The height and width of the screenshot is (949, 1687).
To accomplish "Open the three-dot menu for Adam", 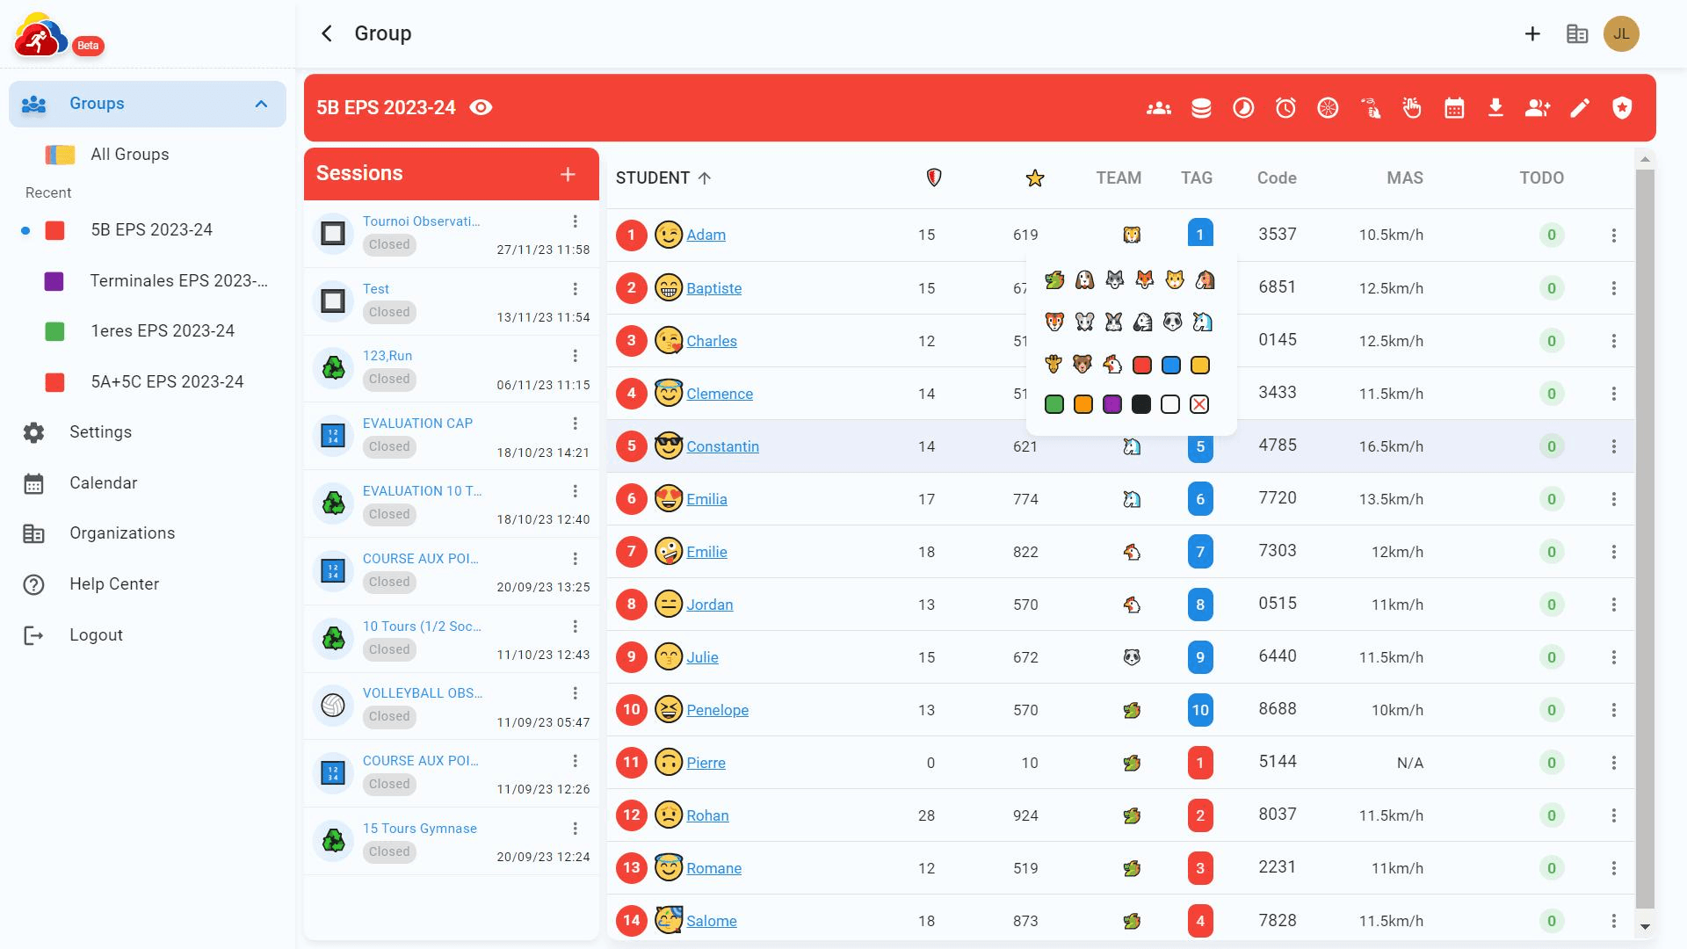I will (1613, 235).
